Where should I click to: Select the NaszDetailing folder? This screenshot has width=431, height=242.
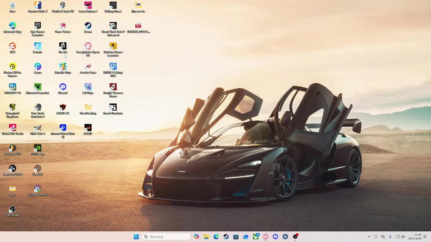(88, 110)
